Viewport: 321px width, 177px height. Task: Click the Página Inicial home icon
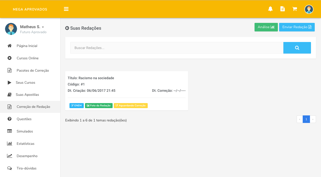10,46
